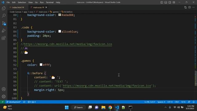This screenshot has width=197, height=111.
Task: Click the Code Canvas breadcrumb
Action: click(15, 12)
